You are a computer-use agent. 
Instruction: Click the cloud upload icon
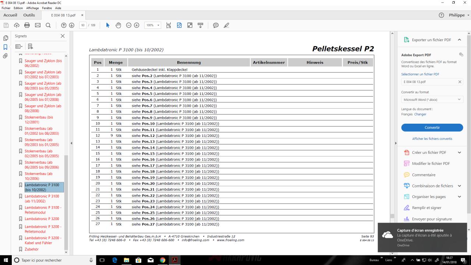pos(17,25)
